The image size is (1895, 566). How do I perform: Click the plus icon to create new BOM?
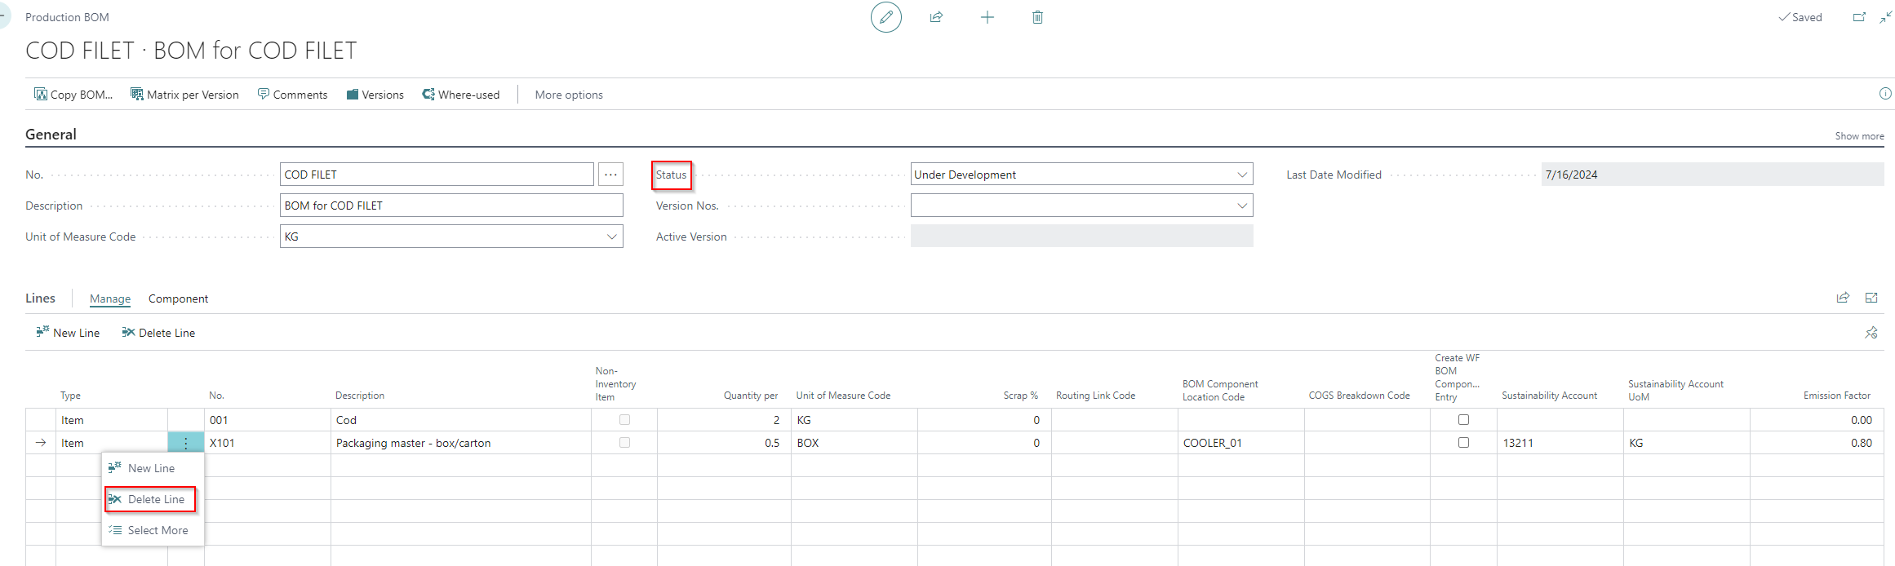click(987, 17)
